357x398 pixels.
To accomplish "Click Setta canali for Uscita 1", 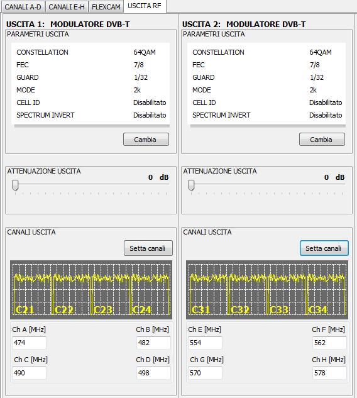I will pos(148,248).
